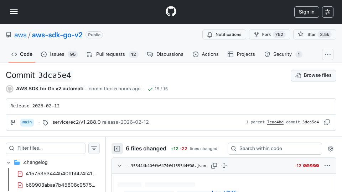The width and height of the screenshot is (342, 192).
Task: Open the aws-sdk-go-v2 repository link
Action: coord(57,35)
